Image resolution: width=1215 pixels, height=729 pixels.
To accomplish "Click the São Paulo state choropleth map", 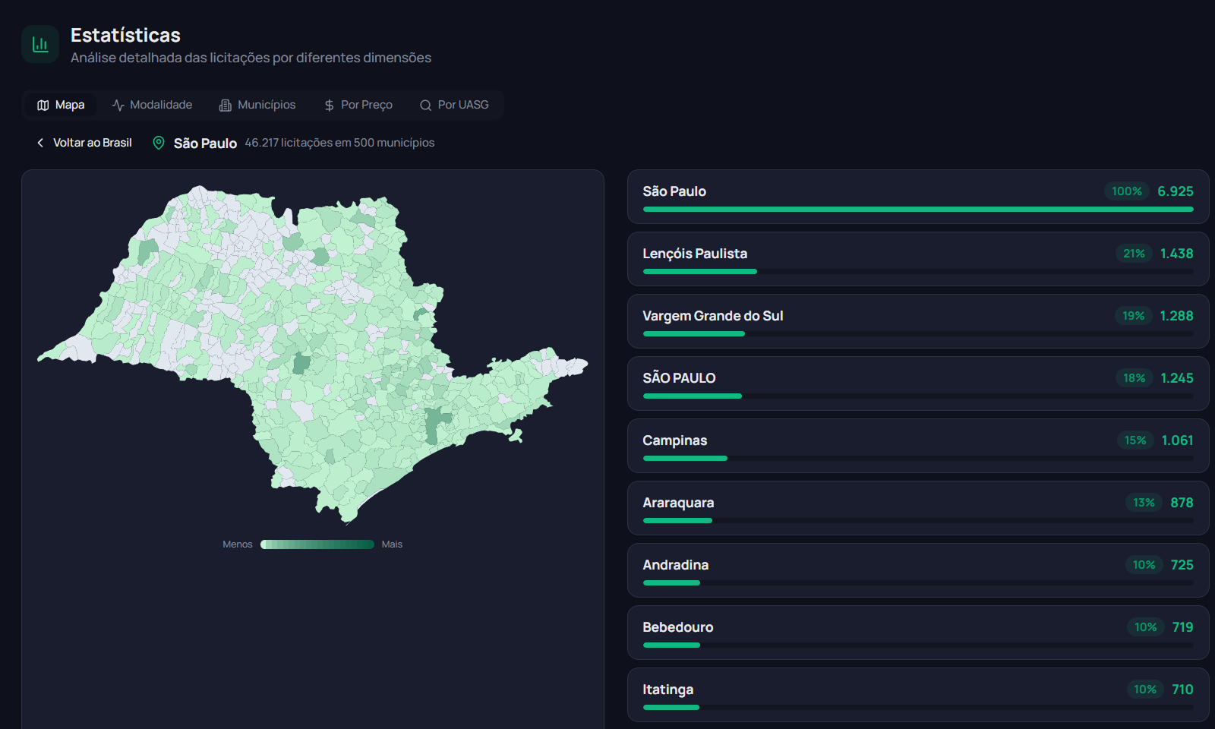I will pyautogui.click(x=313, y=355).
